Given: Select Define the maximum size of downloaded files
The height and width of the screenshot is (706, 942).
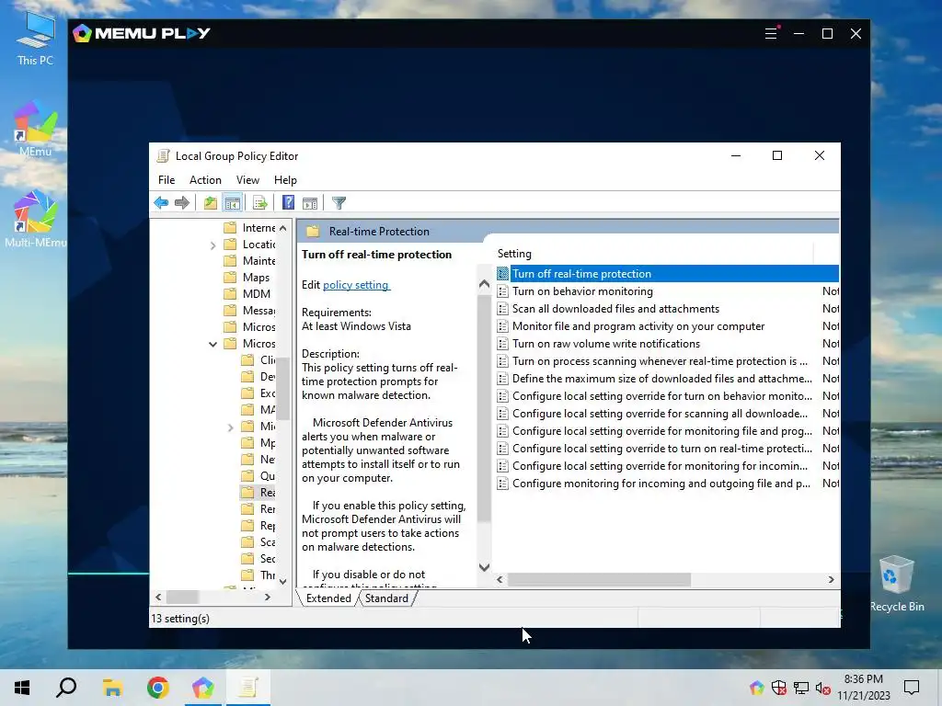Looking at the screenshot, I should 668,378.
